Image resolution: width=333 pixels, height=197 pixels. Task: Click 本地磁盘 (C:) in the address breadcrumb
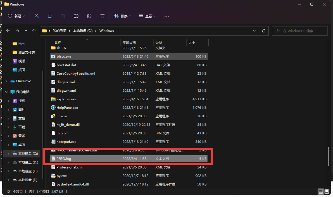tap(83, 31)
